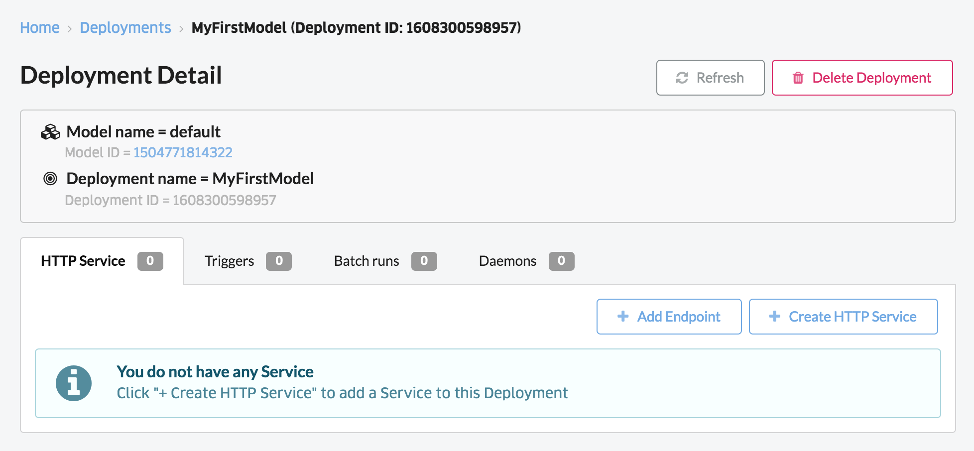Click the deployment target icon
This screenshot has height=451, width=974.
pyautogui.click(x=50, y=178)
